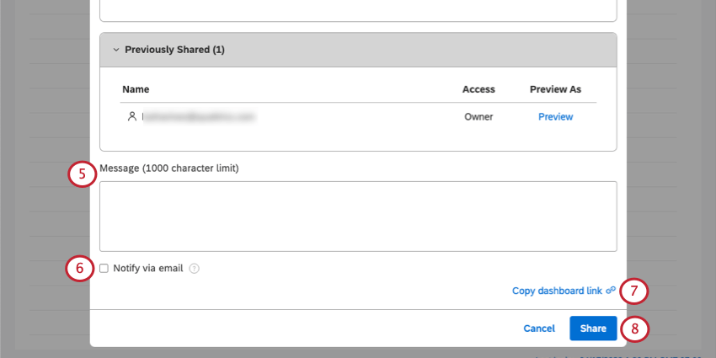Enable the Notify via email checkbox
The height and width of the screenshot is (358, 716).
coord(104,269)
